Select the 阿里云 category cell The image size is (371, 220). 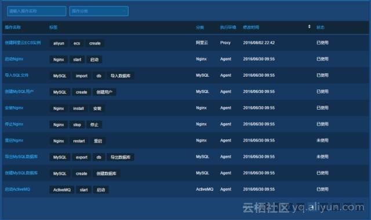point(202,43)
